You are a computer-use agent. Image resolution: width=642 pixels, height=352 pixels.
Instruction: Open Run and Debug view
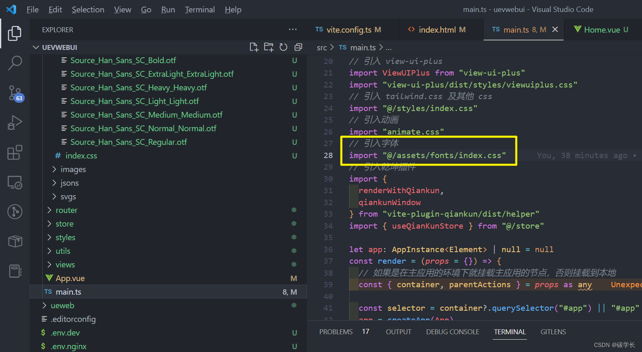(x=15, y=123)
